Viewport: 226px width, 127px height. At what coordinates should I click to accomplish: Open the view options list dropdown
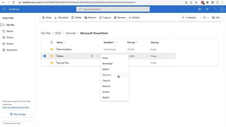tap(206, 18)
